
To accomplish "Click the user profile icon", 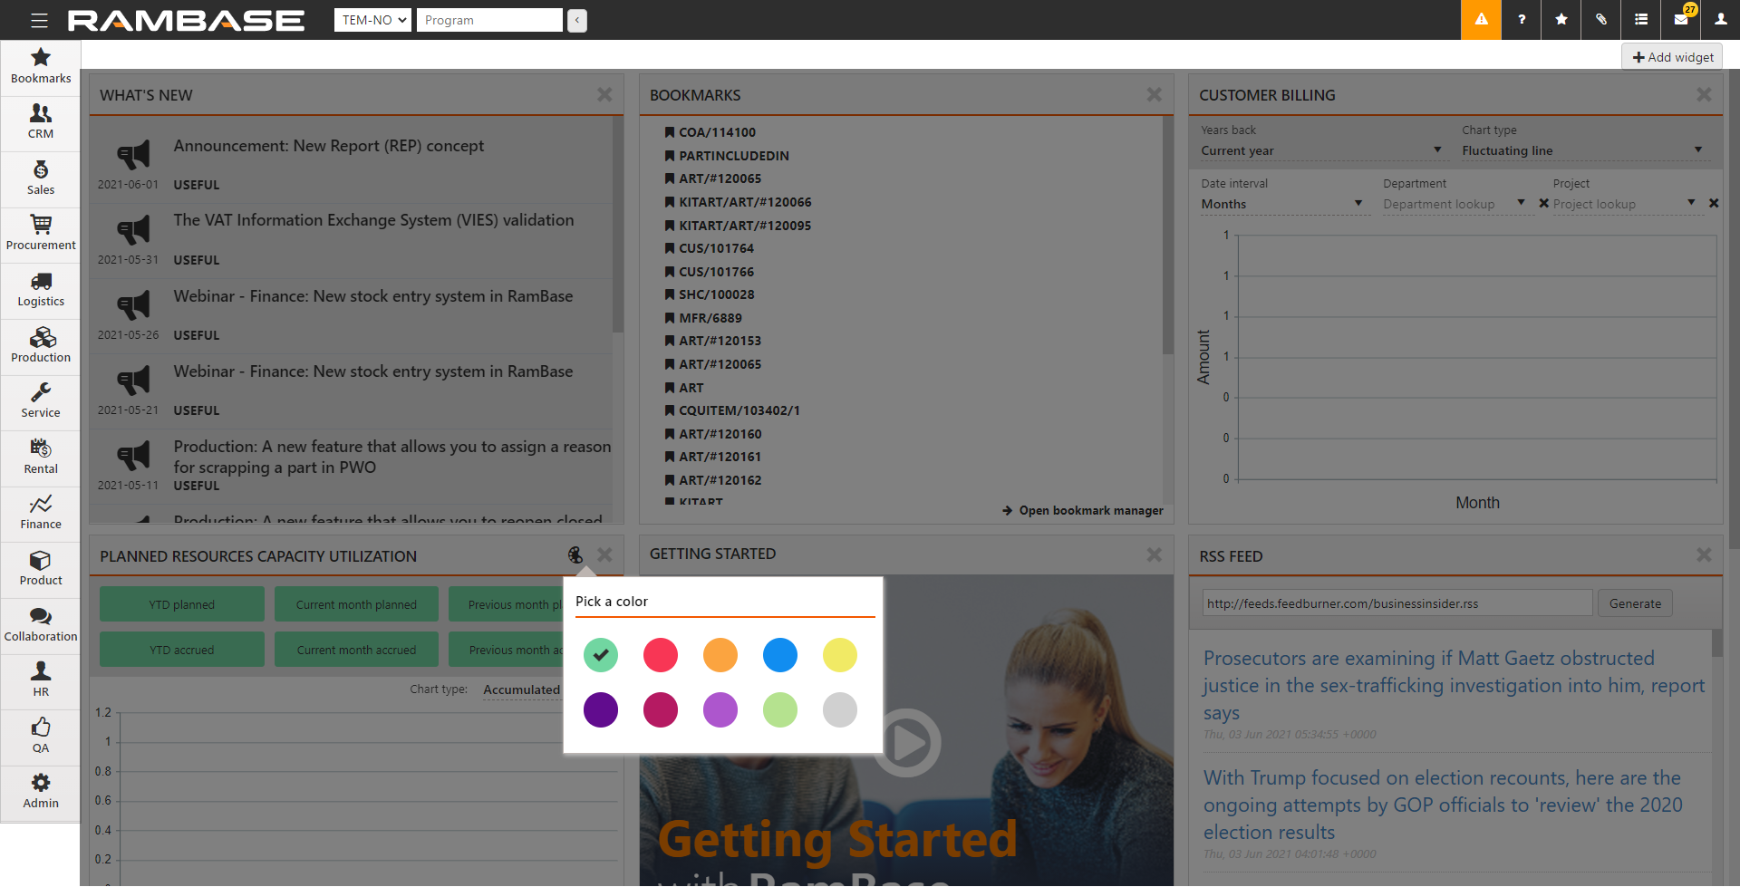I will pyautogui.click(x=1720, y=20).
